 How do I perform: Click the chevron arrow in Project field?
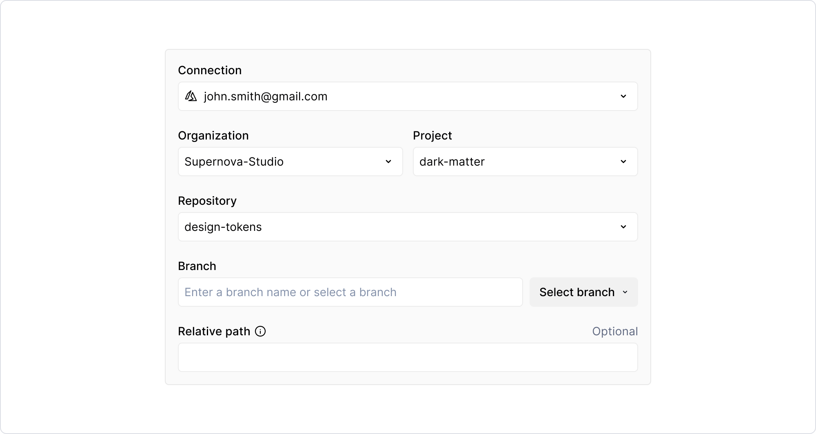[623, 162]
